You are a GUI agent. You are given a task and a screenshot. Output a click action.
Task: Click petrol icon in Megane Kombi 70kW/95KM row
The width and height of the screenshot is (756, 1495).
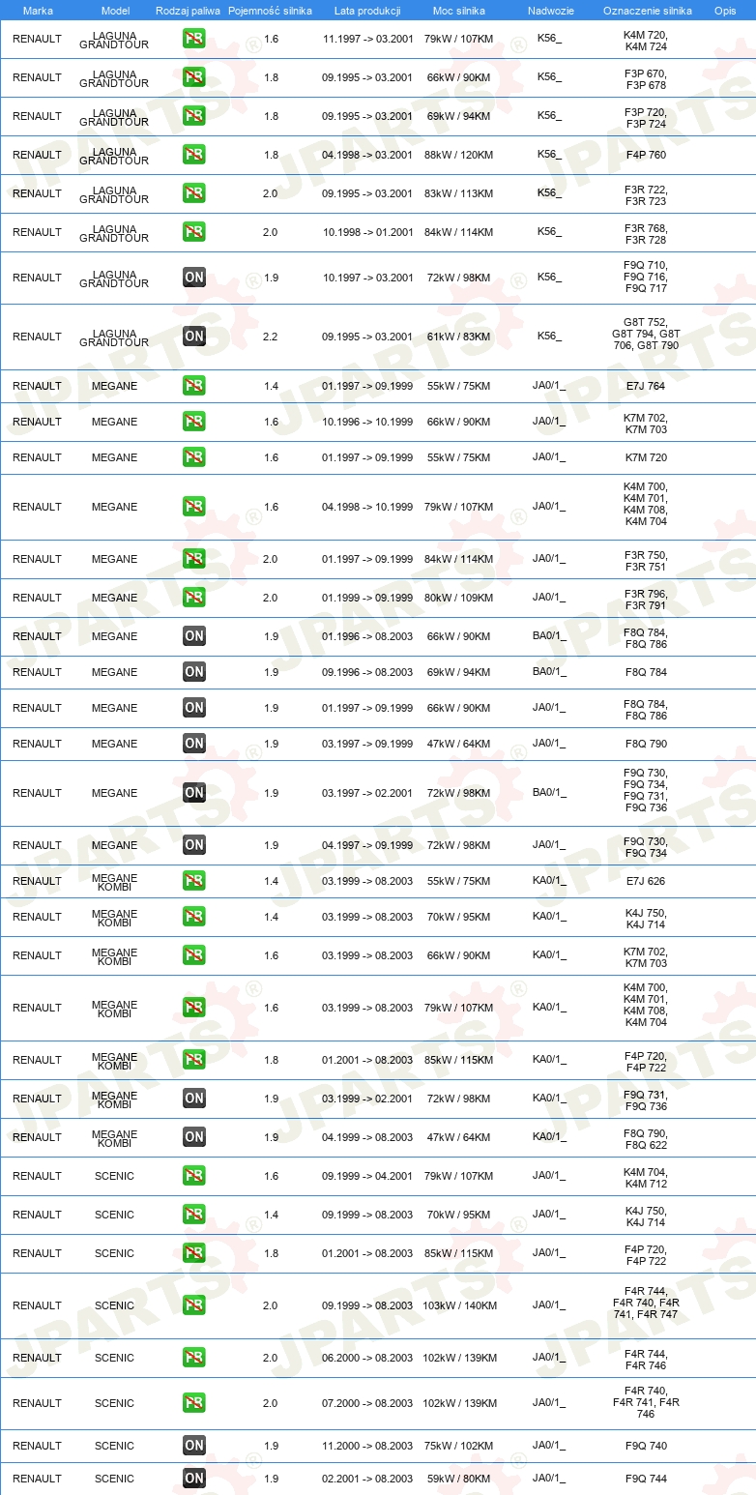(193, 917)
